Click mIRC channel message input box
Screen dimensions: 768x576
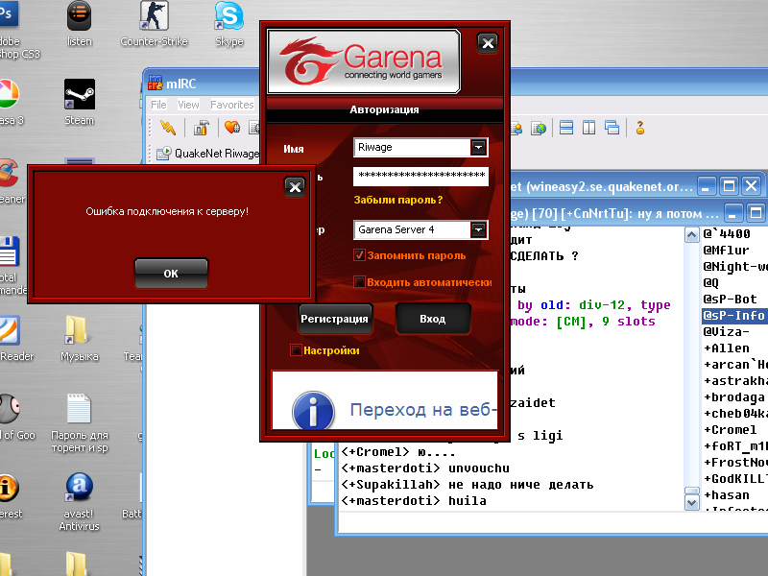point(553,522)
